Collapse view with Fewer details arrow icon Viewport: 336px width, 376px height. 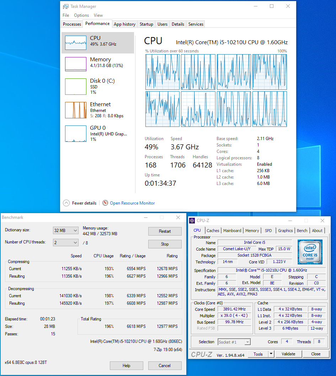tap(66, 203)
